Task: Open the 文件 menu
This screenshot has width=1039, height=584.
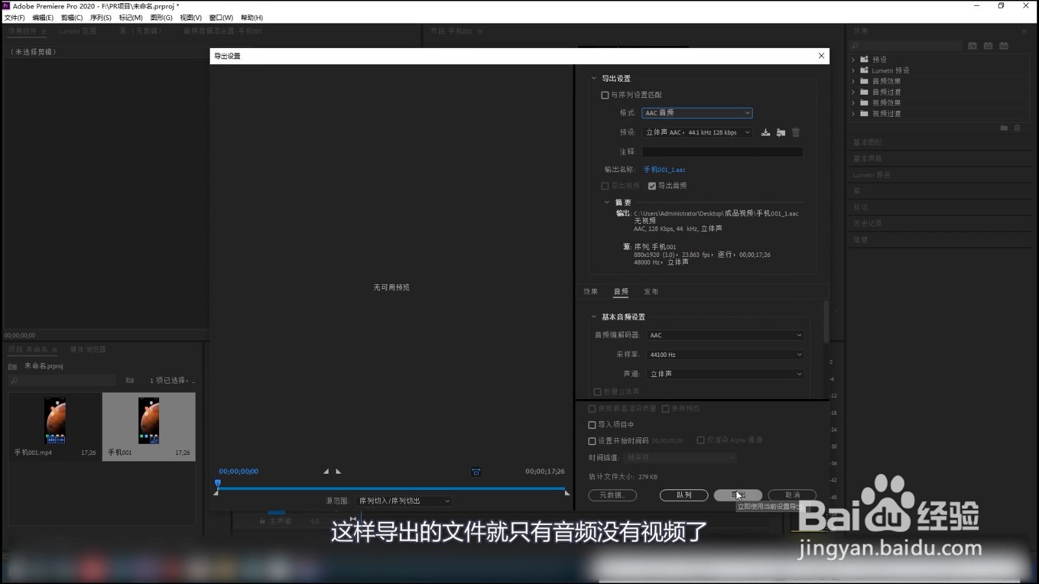Action: click(x=14, y=18)
